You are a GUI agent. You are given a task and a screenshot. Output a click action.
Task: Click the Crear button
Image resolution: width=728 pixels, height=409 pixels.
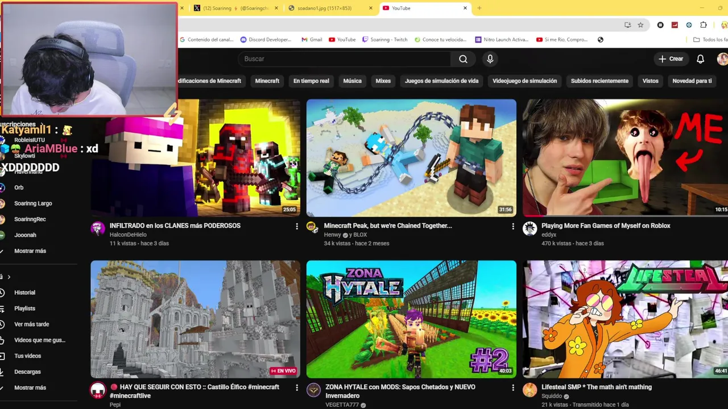(671, 59)
